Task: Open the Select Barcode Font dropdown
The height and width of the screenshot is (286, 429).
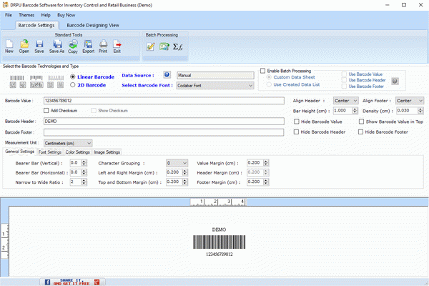Action: [215, 86]
